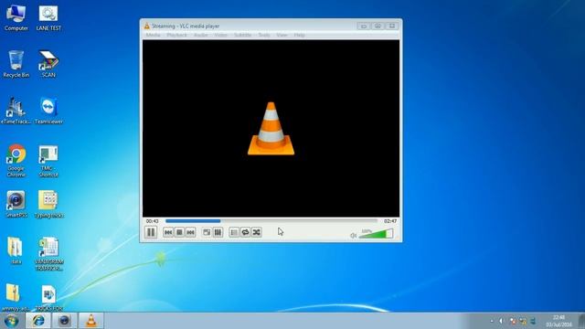Viewport: 585px width, 329px height.
Task: Show extended settings panel
Action: pos(218,232)
